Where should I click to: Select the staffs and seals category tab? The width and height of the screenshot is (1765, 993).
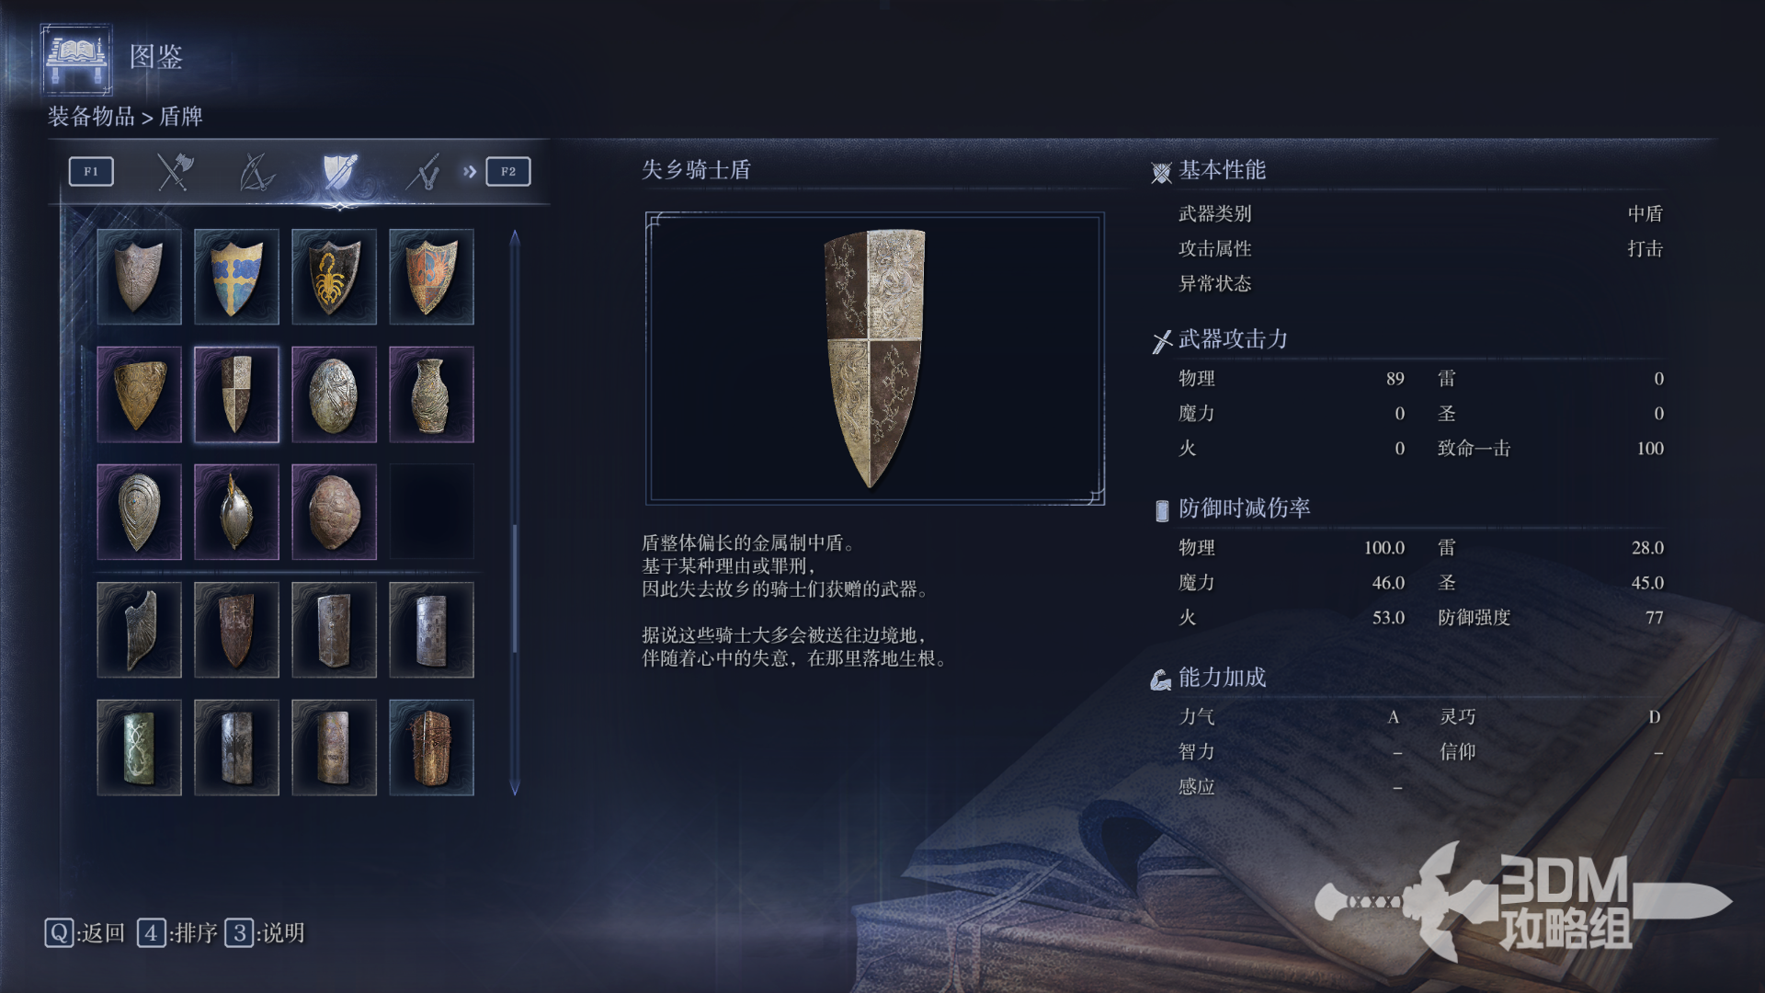click(423, 172)
